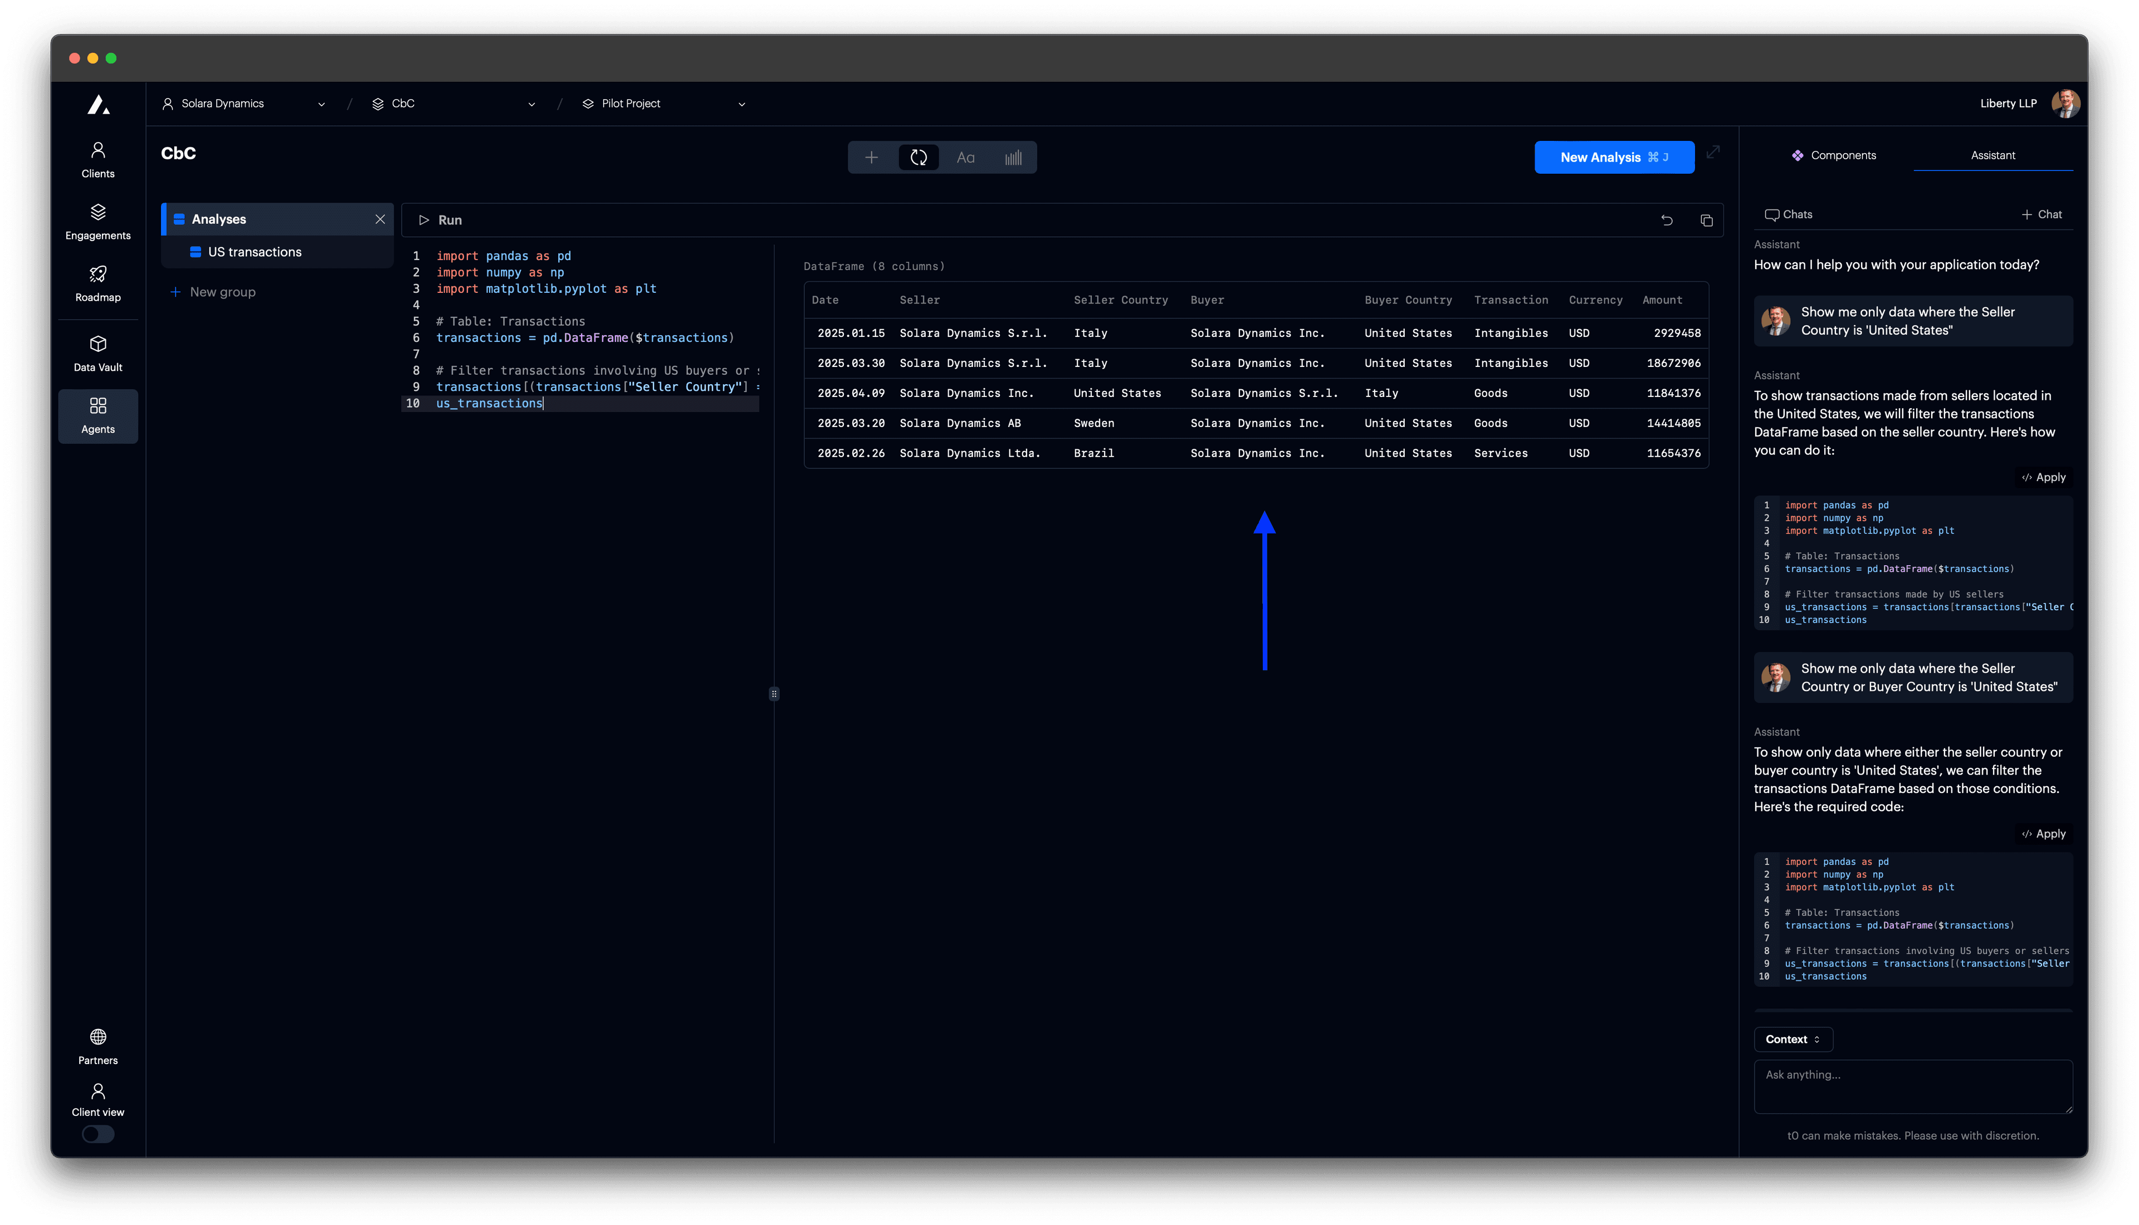Open the Engagements panel
Screen dimensions: 2139x1225
tap(97, 220)
